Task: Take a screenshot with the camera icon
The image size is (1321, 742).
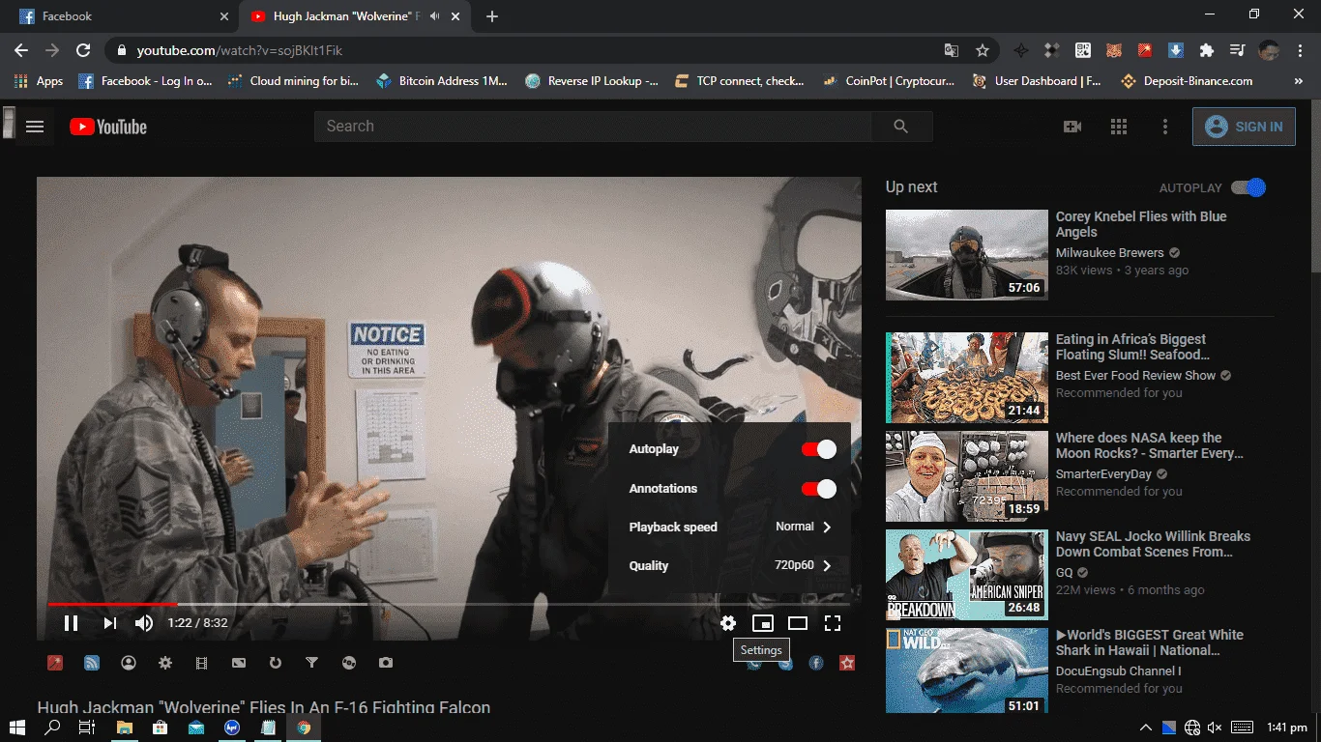Action: click(386, 663)
